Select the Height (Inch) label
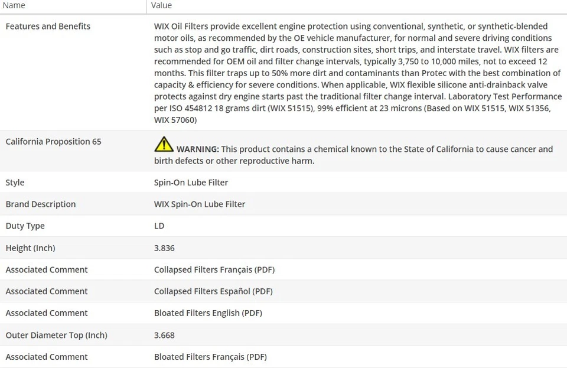This screenshot has height=368, width=567. click(30, 248)
